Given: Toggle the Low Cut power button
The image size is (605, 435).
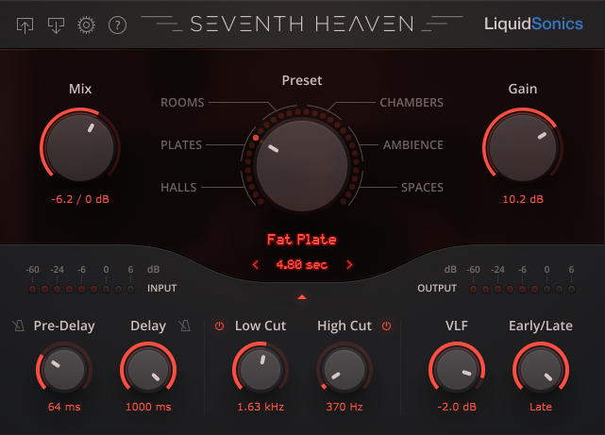Looking at the screenshot, I should pyautogui.click(x=219, y=326).
